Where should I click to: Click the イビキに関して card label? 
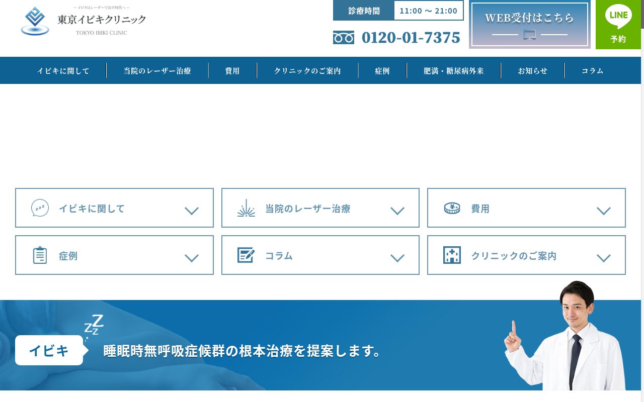click(92, 209)
